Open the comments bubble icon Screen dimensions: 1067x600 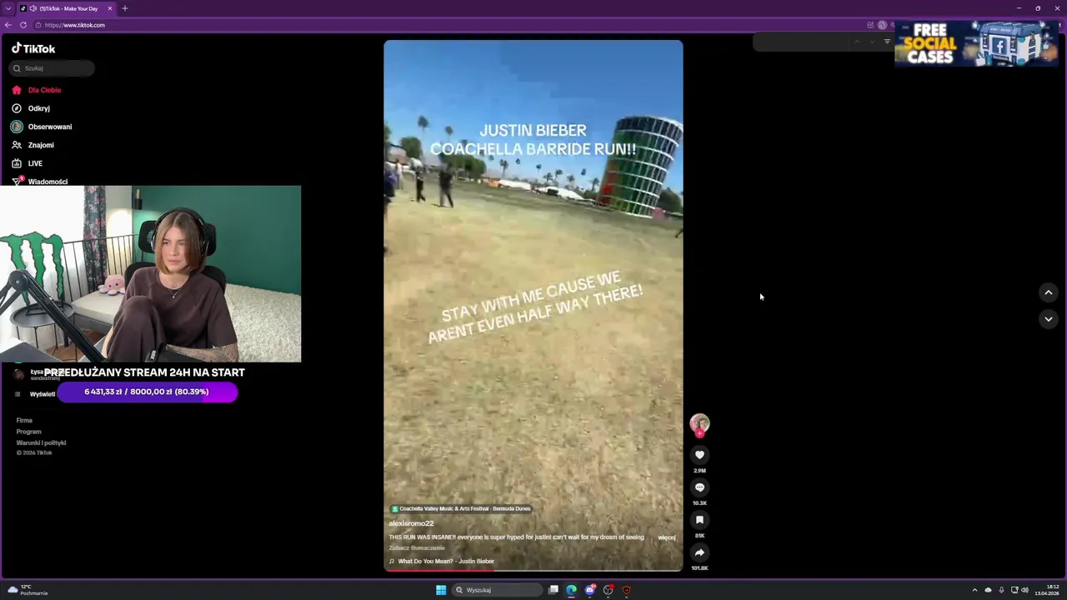point(699,487)
